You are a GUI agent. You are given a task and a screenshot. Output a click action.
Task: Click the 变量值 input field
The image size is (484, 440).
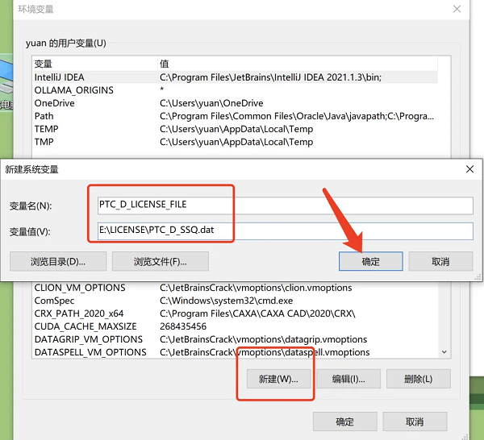click(284, 231)
